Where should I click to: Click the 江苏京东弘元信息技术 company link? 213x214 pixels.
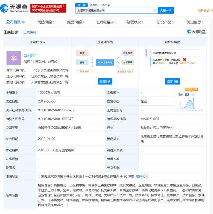click(50, 76)
